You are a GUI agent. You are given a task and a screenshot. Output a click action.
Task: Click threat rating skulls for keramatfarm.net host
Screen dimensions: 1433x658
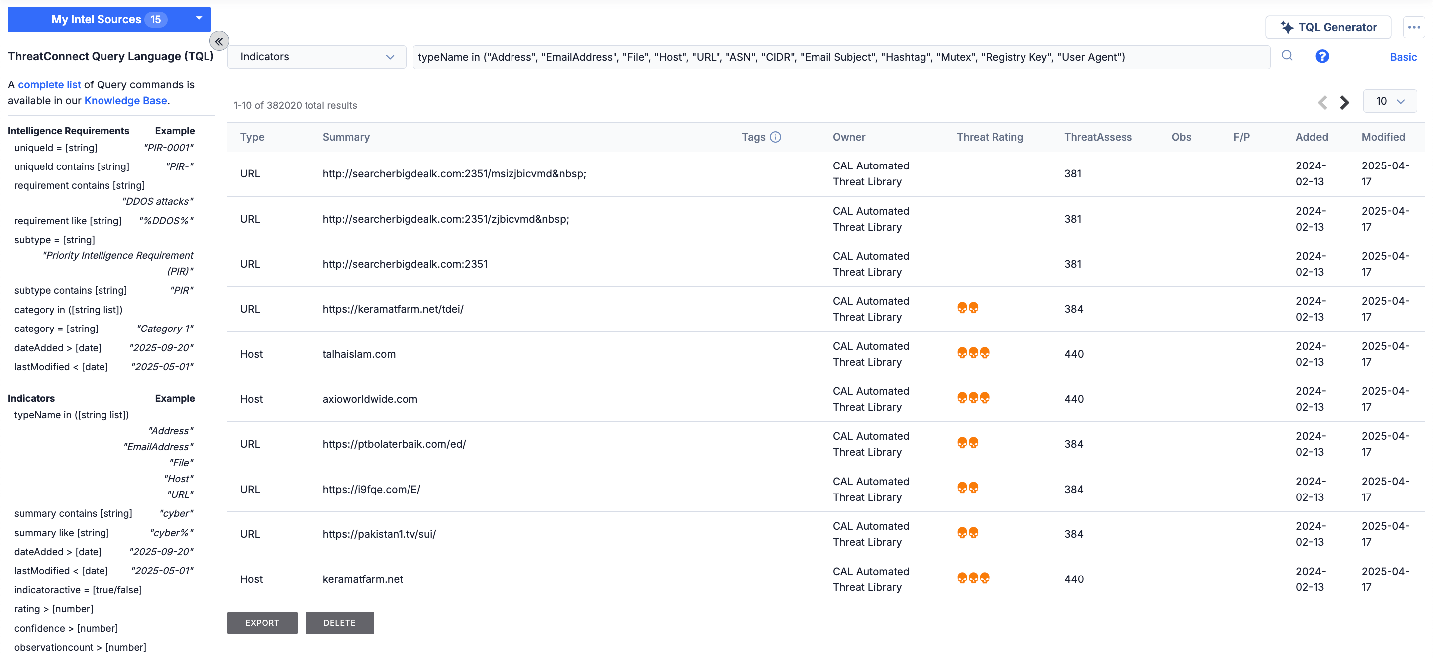click(x=973, y=578)
